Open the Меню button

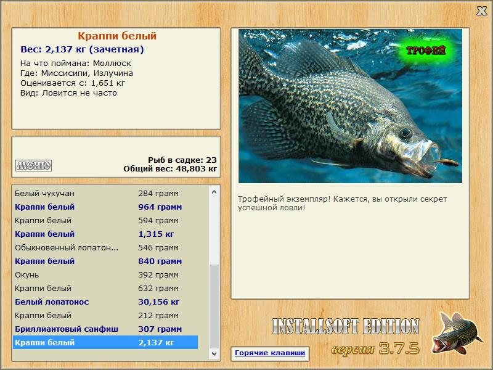[x=34, y=165]
